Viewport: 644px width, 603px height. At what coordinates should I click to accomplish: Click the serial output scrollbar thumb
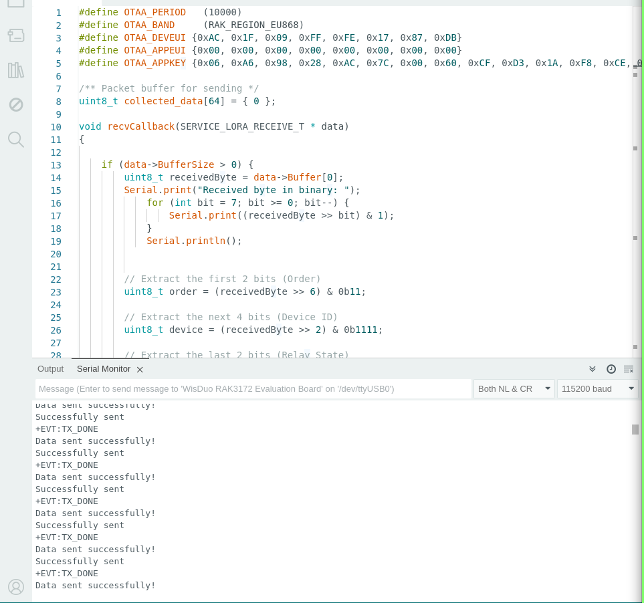635,429
